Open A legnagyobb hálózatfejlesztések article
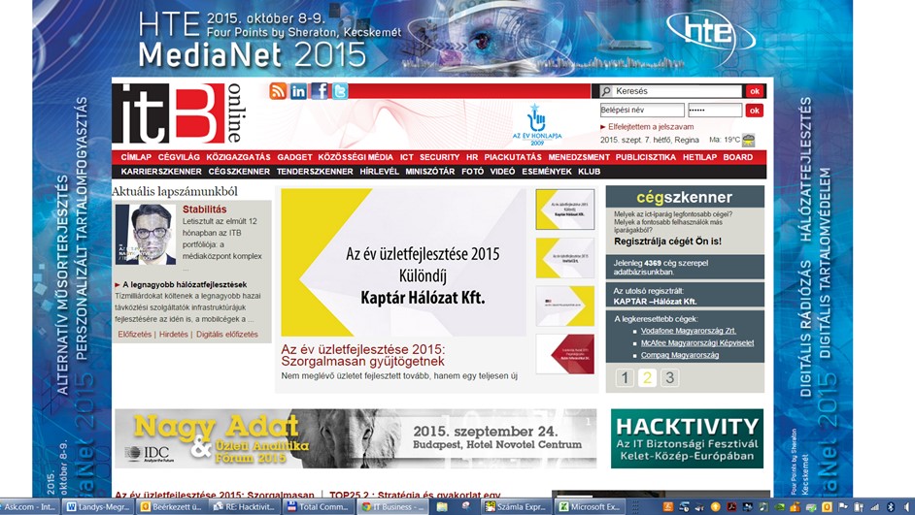This screenshot has height=515, width=915. point(185,285)
